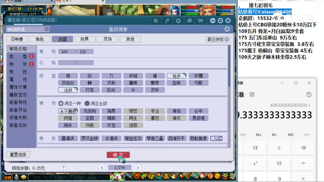Switch to the 其他 tab
324x182 pixels.
[130, 39]
